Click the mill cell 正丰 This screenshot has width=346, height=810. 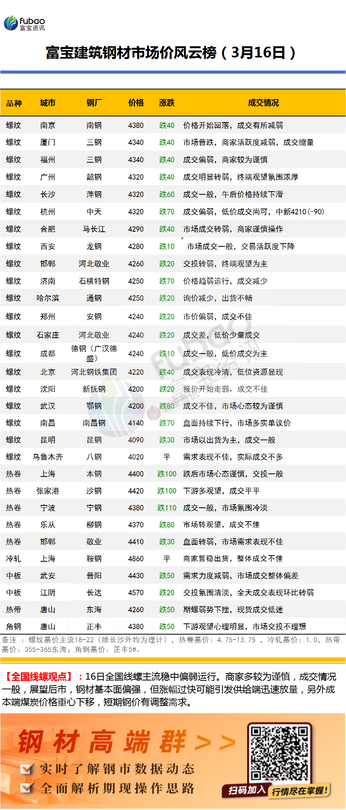point(94,626)
